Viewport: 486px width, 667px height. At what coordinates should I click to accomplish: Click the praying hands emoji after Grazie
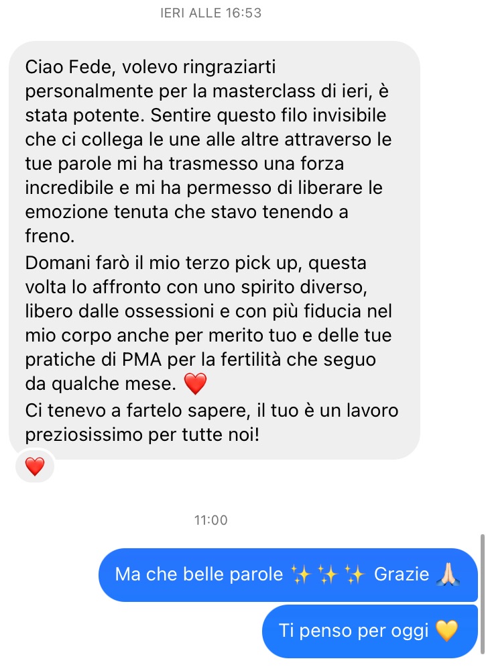pyautogui.click(x=448, y=574)
